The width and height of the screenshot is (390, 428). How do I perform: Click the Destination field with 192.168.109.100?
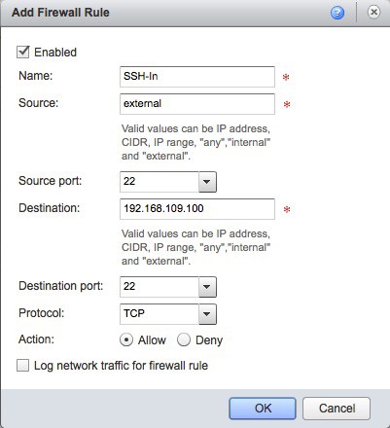click(197, 209)
